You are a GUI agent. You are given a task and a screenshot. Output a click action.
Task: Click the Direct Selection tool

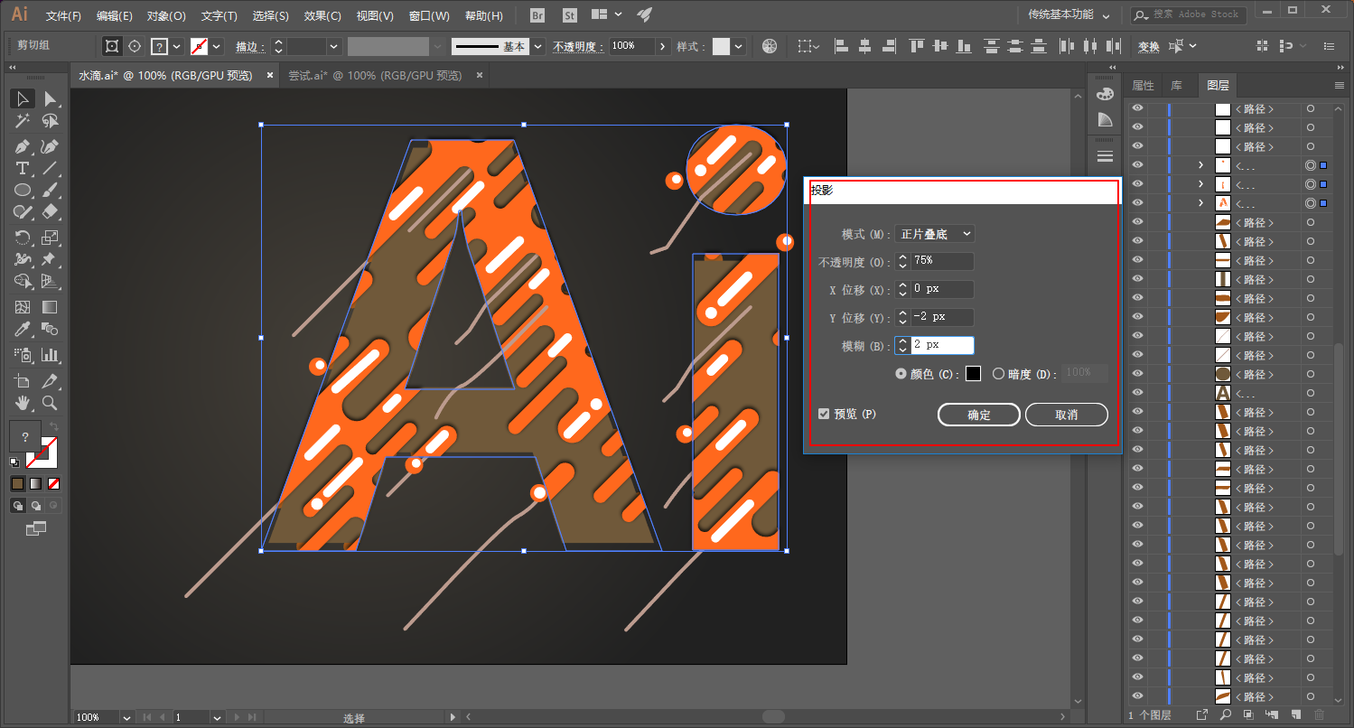pos(51,98)
